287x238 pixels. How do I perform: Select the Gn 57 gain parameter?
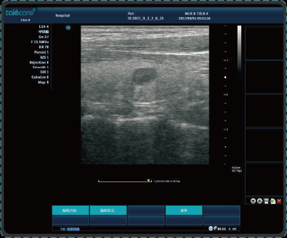pos(44,37)
